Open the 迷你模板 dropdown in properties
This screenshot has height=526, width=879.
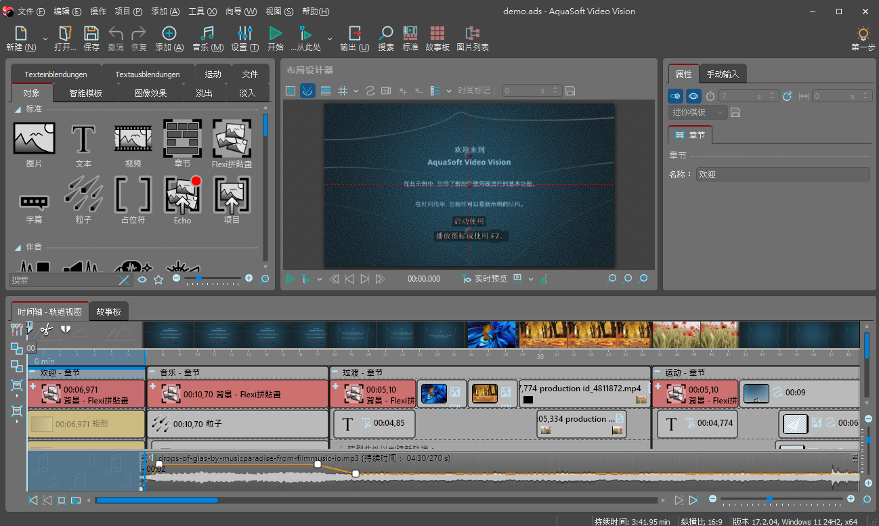click(698, 112)
